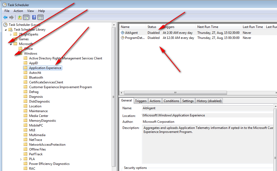This screenshot has height=171, width=277.
Task: Select the CertificateServicesClient folder
Action: click(x=46, y=82)
